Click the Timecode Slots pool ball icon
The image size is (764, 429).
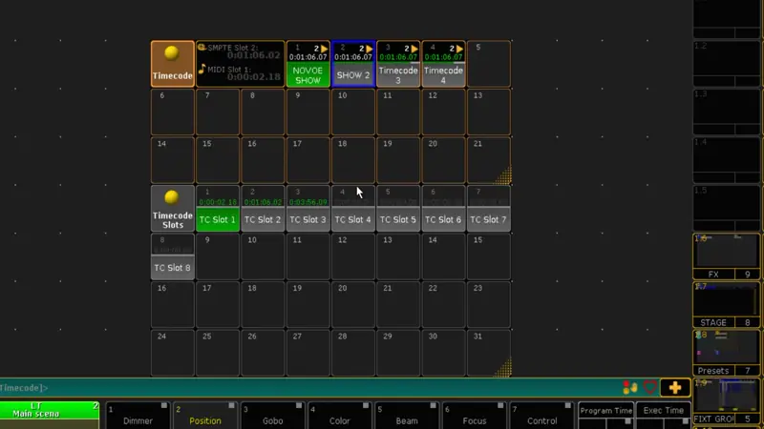[x=172, y=197]
